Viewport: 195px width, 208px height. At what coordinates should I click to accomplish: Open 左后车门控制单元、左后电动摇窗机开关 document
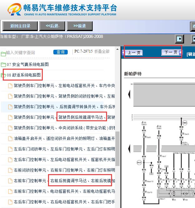point(64,159)
